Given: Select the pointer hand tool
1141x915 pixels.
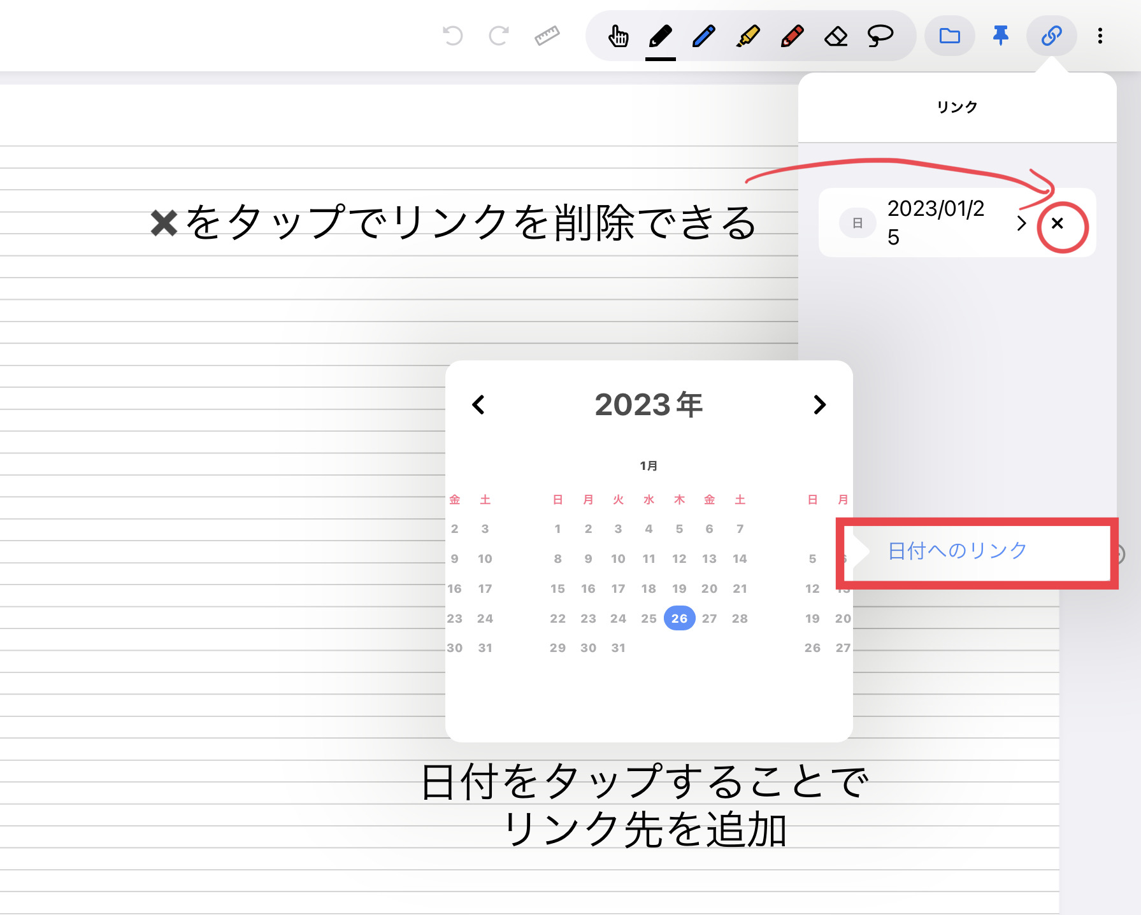Looking at the screenshot, I should click(x=617, y=36).
